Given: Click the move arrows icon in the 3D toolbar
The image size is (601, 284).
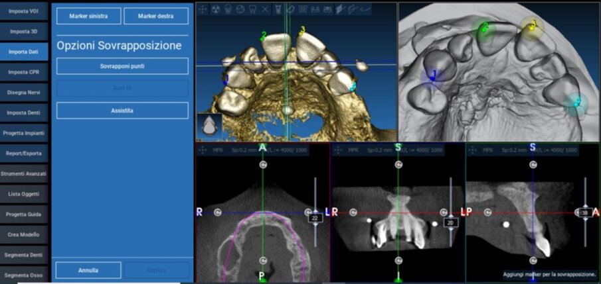Looking at the screenshot, I should point(204,9).
